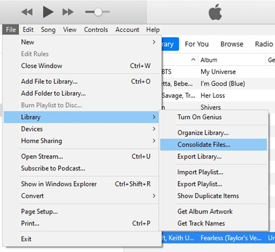
Task: Select the Fearless (Taylor's Ve... row
Action: pos(218,238)
